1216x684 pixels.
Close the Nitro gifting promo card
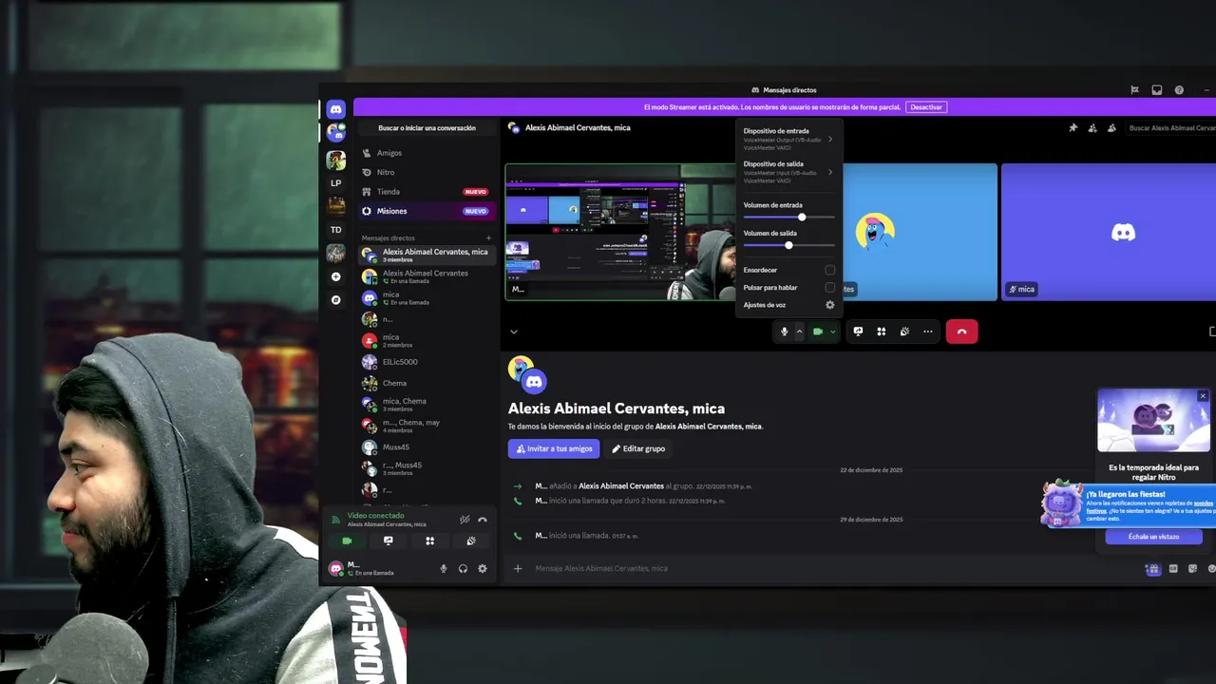pos(1203,396)
